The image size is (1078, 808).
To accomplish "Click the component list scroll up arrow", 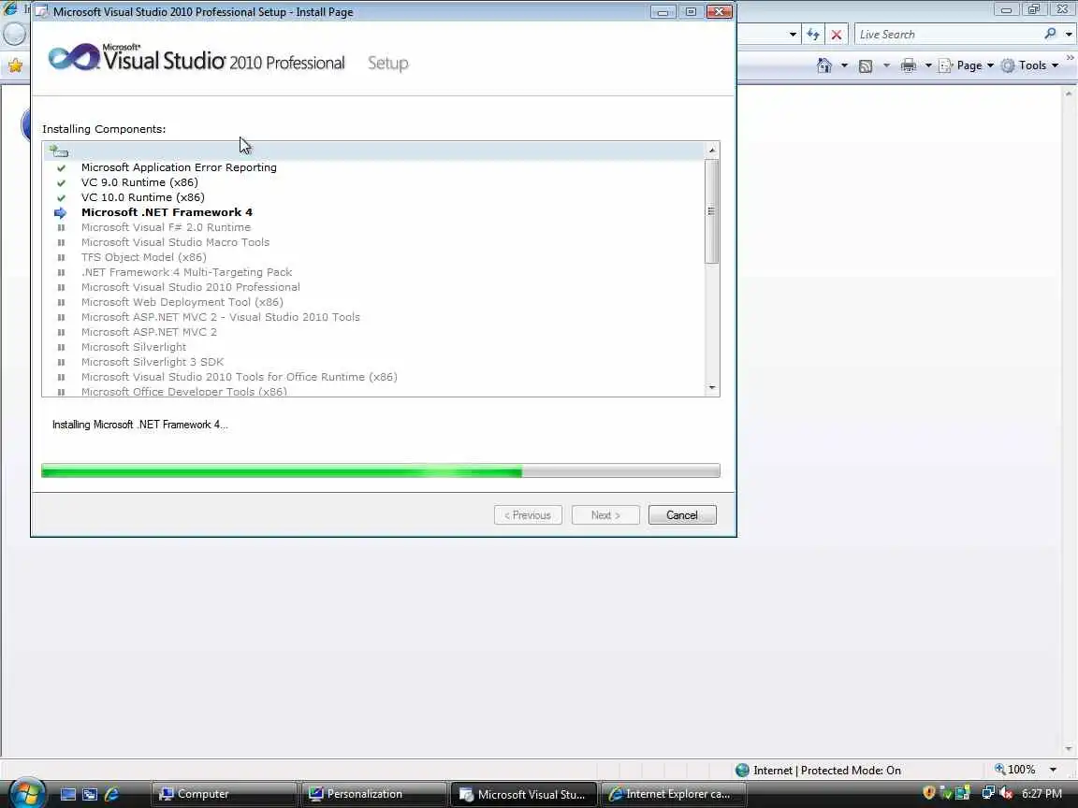I will (712, 150).
